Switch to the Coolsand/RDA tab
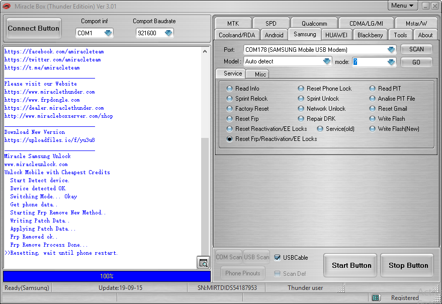This screenshot has height=304, width=442. pyautogui.click(x=237, y=35)
